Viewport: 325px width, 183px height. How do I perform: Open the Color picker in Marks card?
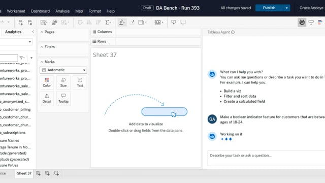pyautogui.click(x=47, y=82)
